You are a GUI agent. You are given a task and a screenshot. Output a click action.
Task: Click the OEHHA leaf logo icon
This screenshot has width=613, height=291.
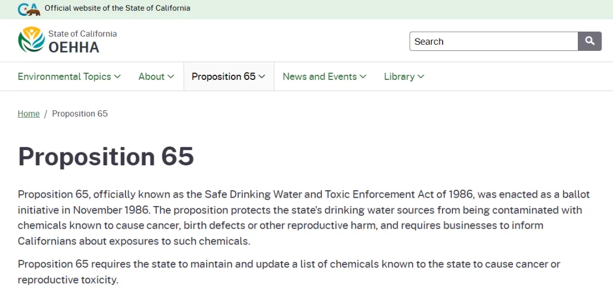click(31, 40)
